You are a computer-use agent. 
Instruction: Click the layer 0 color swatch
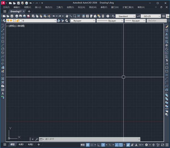point(21,21)
